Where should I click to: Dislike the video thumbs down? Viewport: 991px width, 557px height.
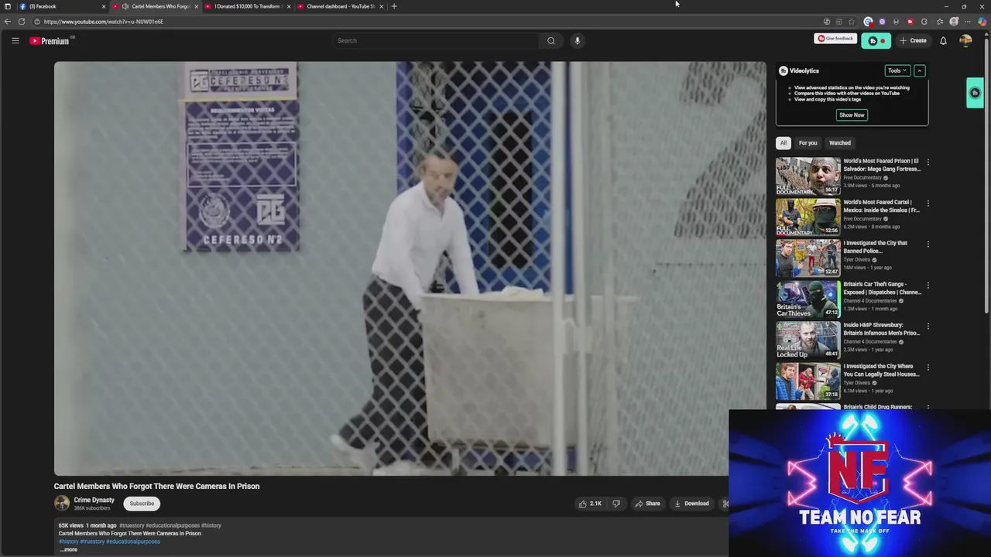(x=616, y=504)
